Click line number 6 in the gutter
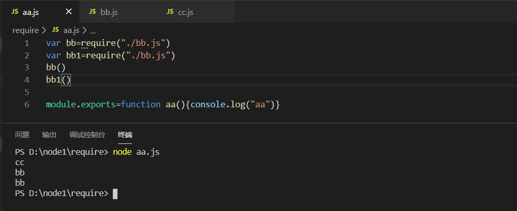The width and height of the screenshot is (517, 211). 27,105
